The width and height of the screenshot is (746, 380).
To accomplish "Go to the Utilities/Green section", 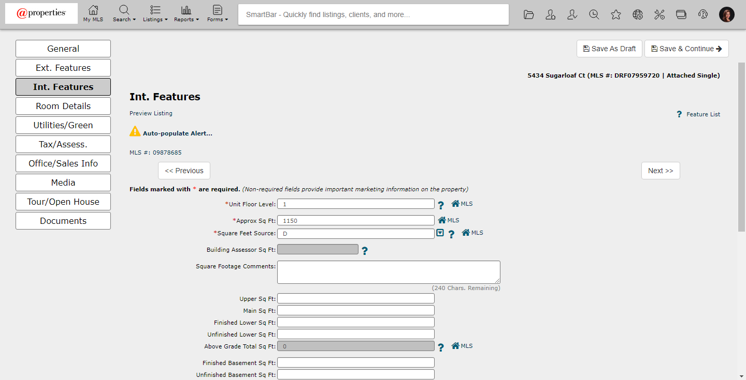I will [63, 125].
